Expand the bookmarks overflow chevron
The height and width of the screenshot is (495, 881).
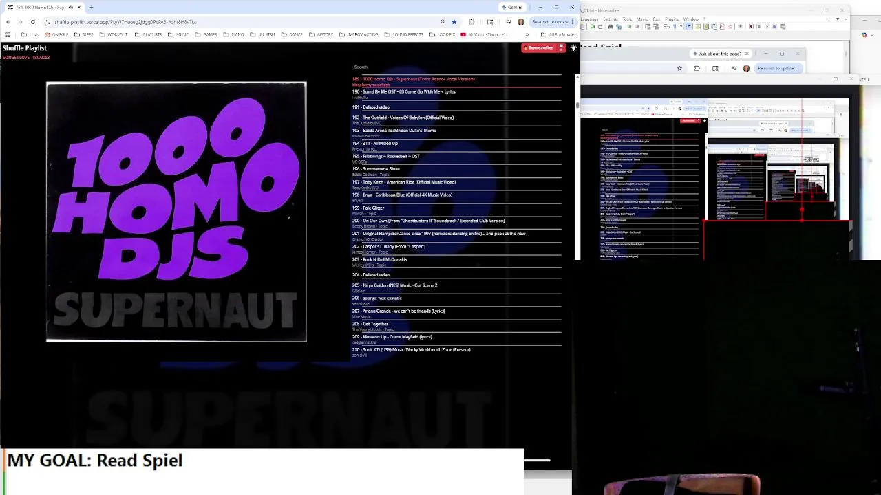pyautogui.click(x=527, y=34)
